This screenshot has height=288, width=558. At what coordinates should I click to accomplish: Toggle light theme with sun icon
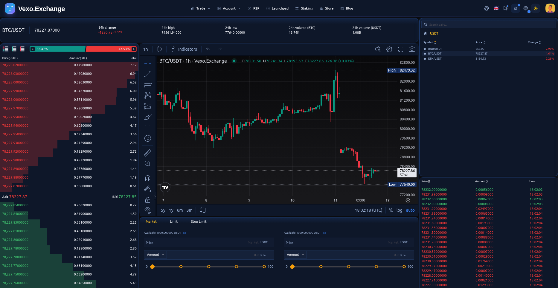536,8
